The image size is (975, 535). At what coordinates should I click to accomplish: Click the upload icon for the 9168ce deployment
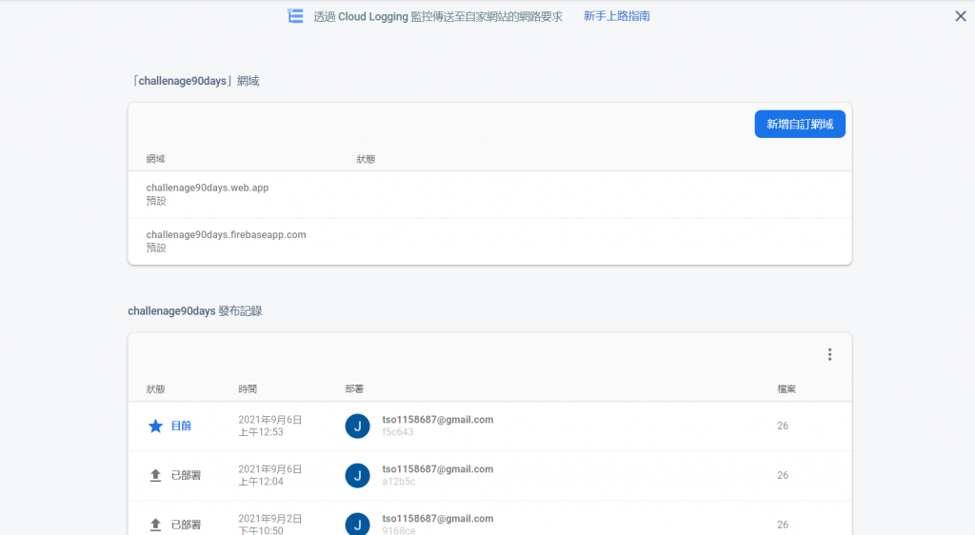[155, 525]
